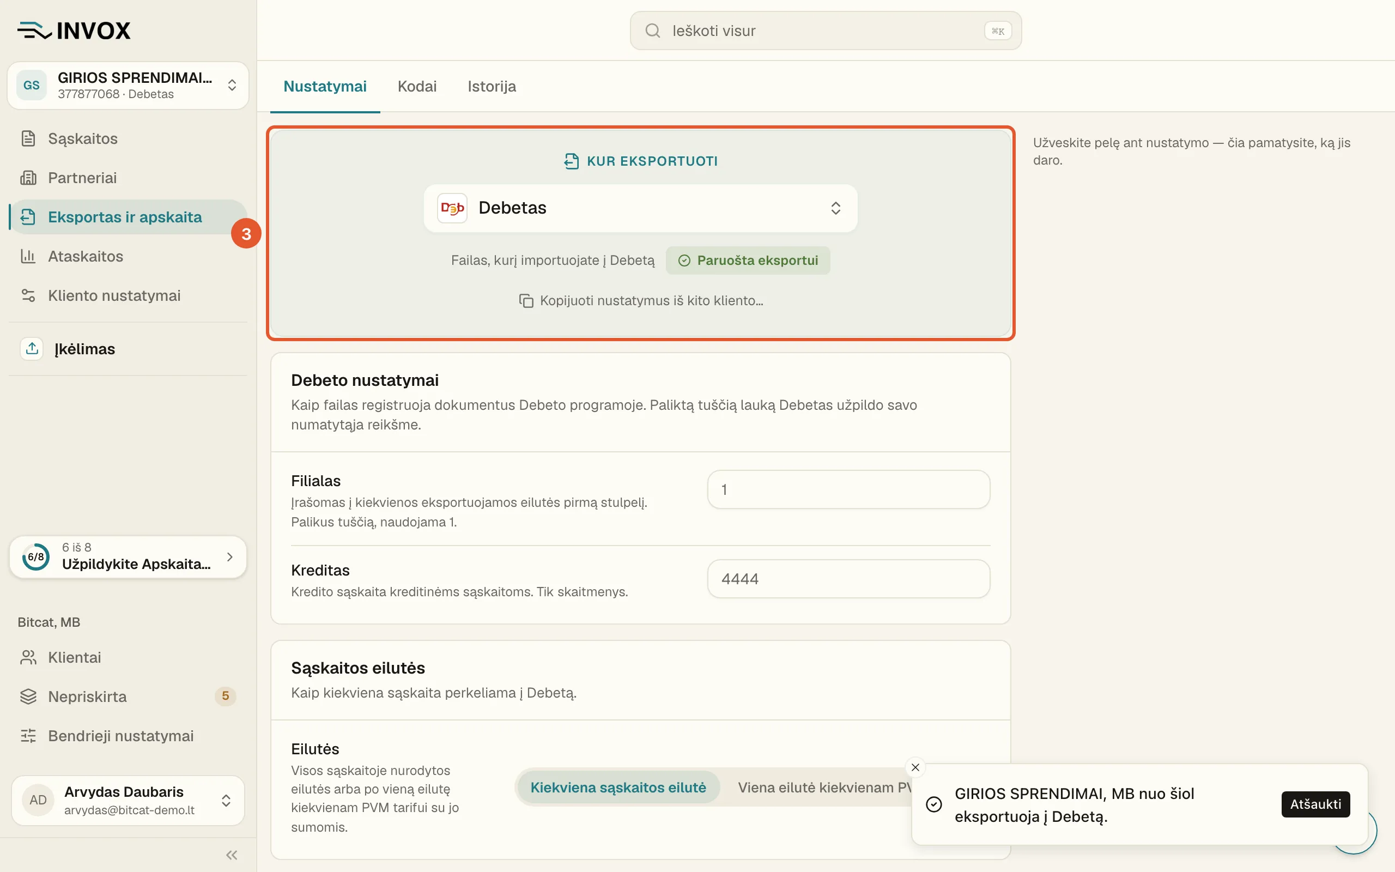This screenshot has width=1395, height=872.
Task: Open the GIRIOS SPRENDIMAI client switcher
Action: pyautogui.click(x=128, y=86)
